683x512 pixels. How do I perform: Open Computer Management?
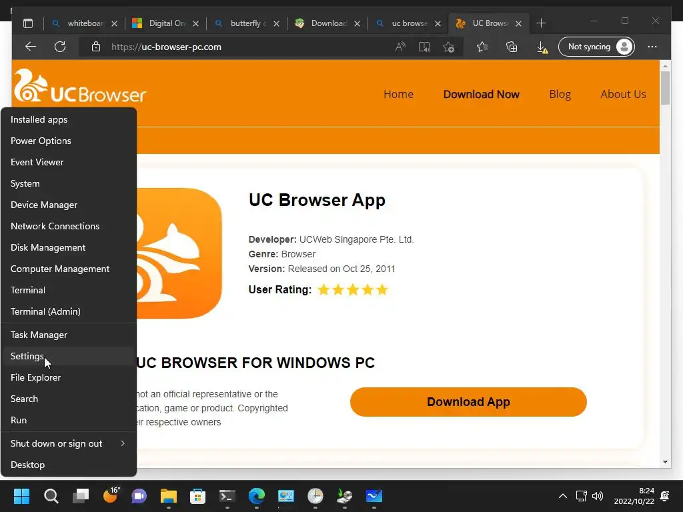(x=69, y=269)
